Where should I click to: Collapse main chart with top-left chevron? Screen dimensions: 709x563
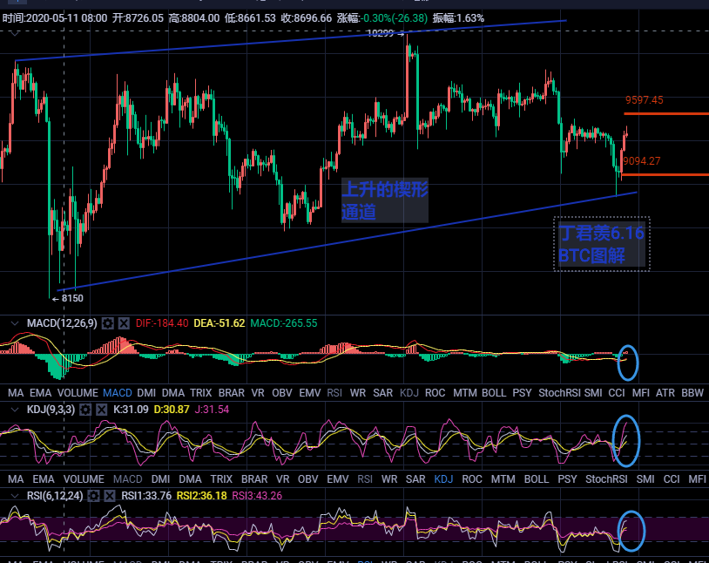tap(13, 34)
